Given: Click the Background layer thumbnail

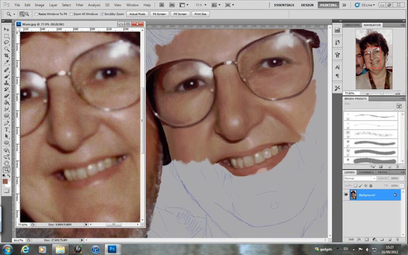Looking at the screenshot, I should 354,195.
